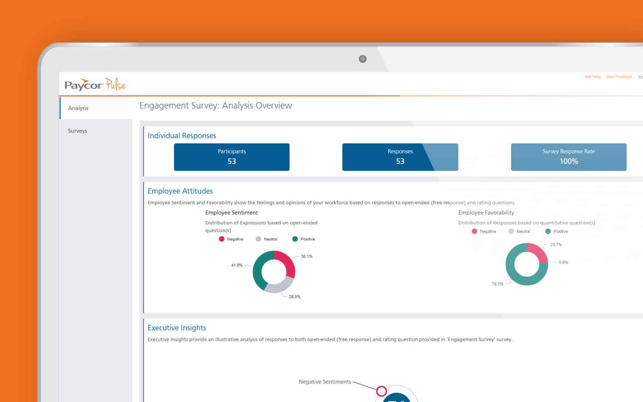Click the 0.0% label on Favorability chart

click(x=563, y=262)
